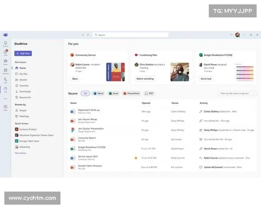This screenshot has height=209, width=261.
Task: Click the star icon on Service report 2023
Action: point(136,158)
